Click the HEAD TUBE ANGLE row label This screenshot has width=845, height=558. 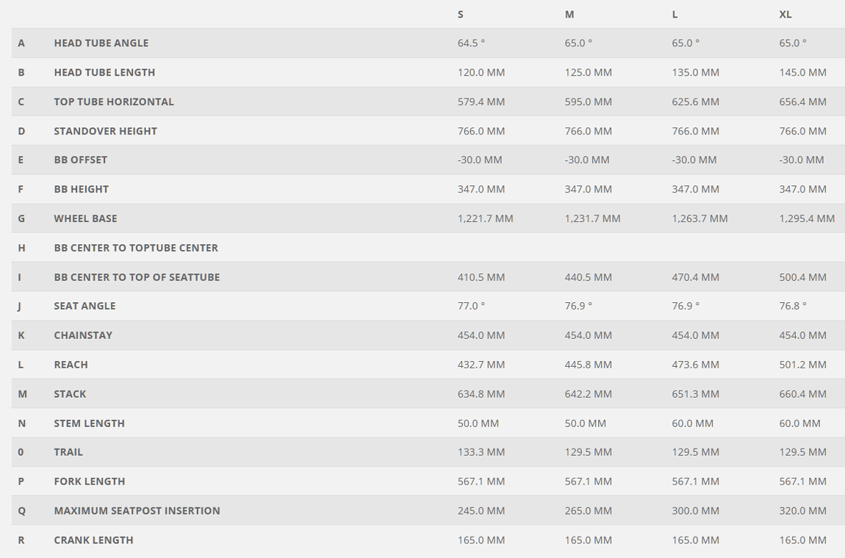(101, 43)
